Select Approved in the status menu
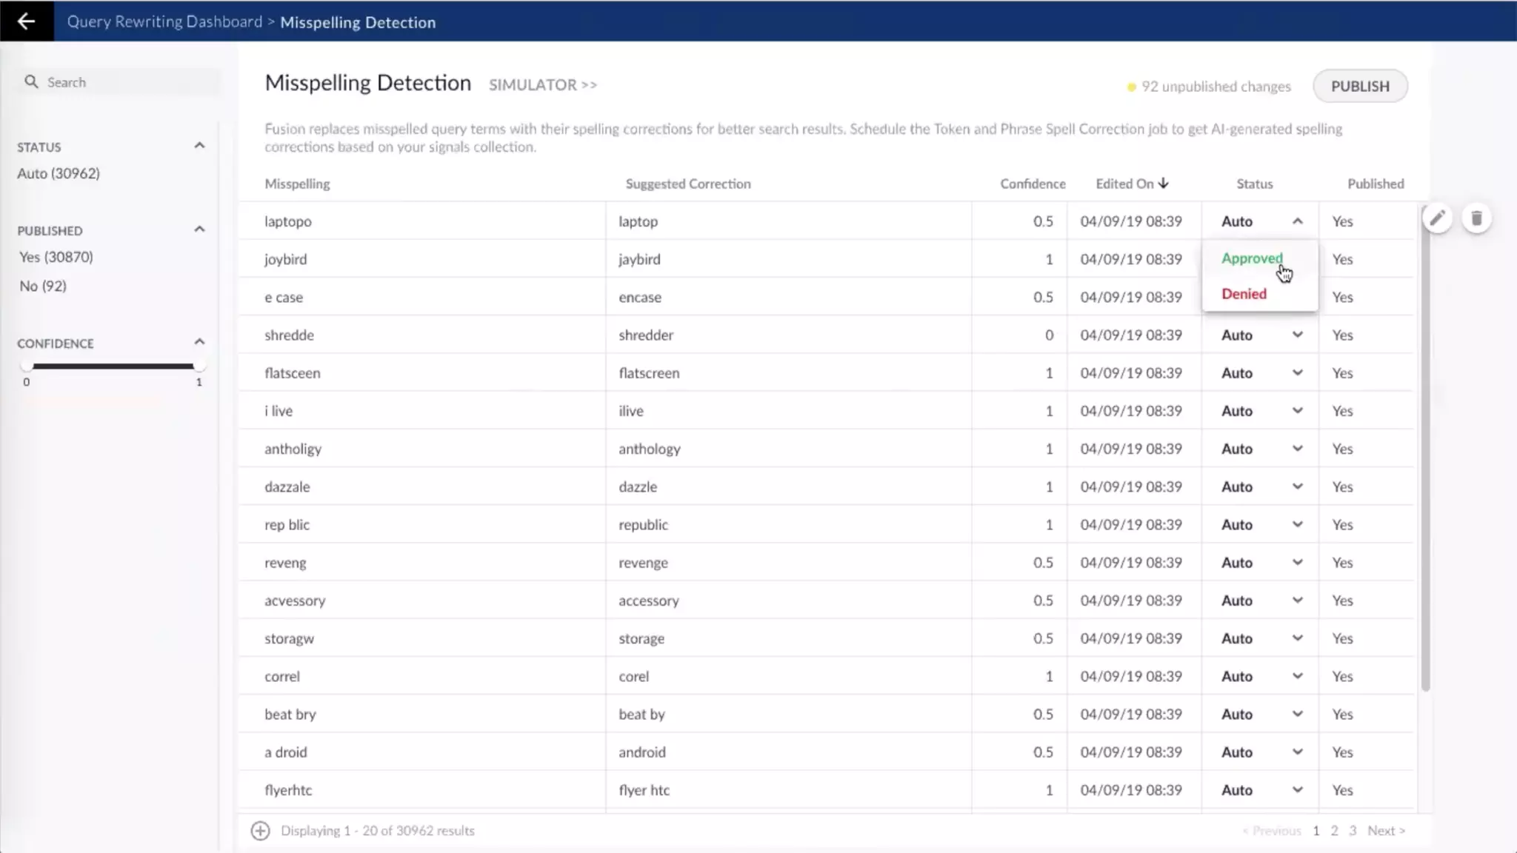1517x853 pixels. tap(1252, 258)
